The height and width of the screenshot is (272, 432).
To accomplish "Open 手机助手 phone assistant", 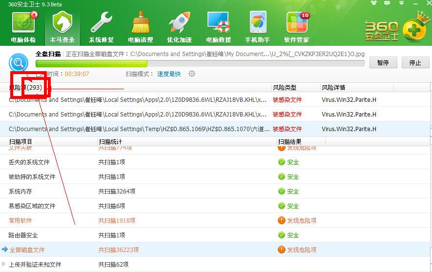I will coord(258,27).
